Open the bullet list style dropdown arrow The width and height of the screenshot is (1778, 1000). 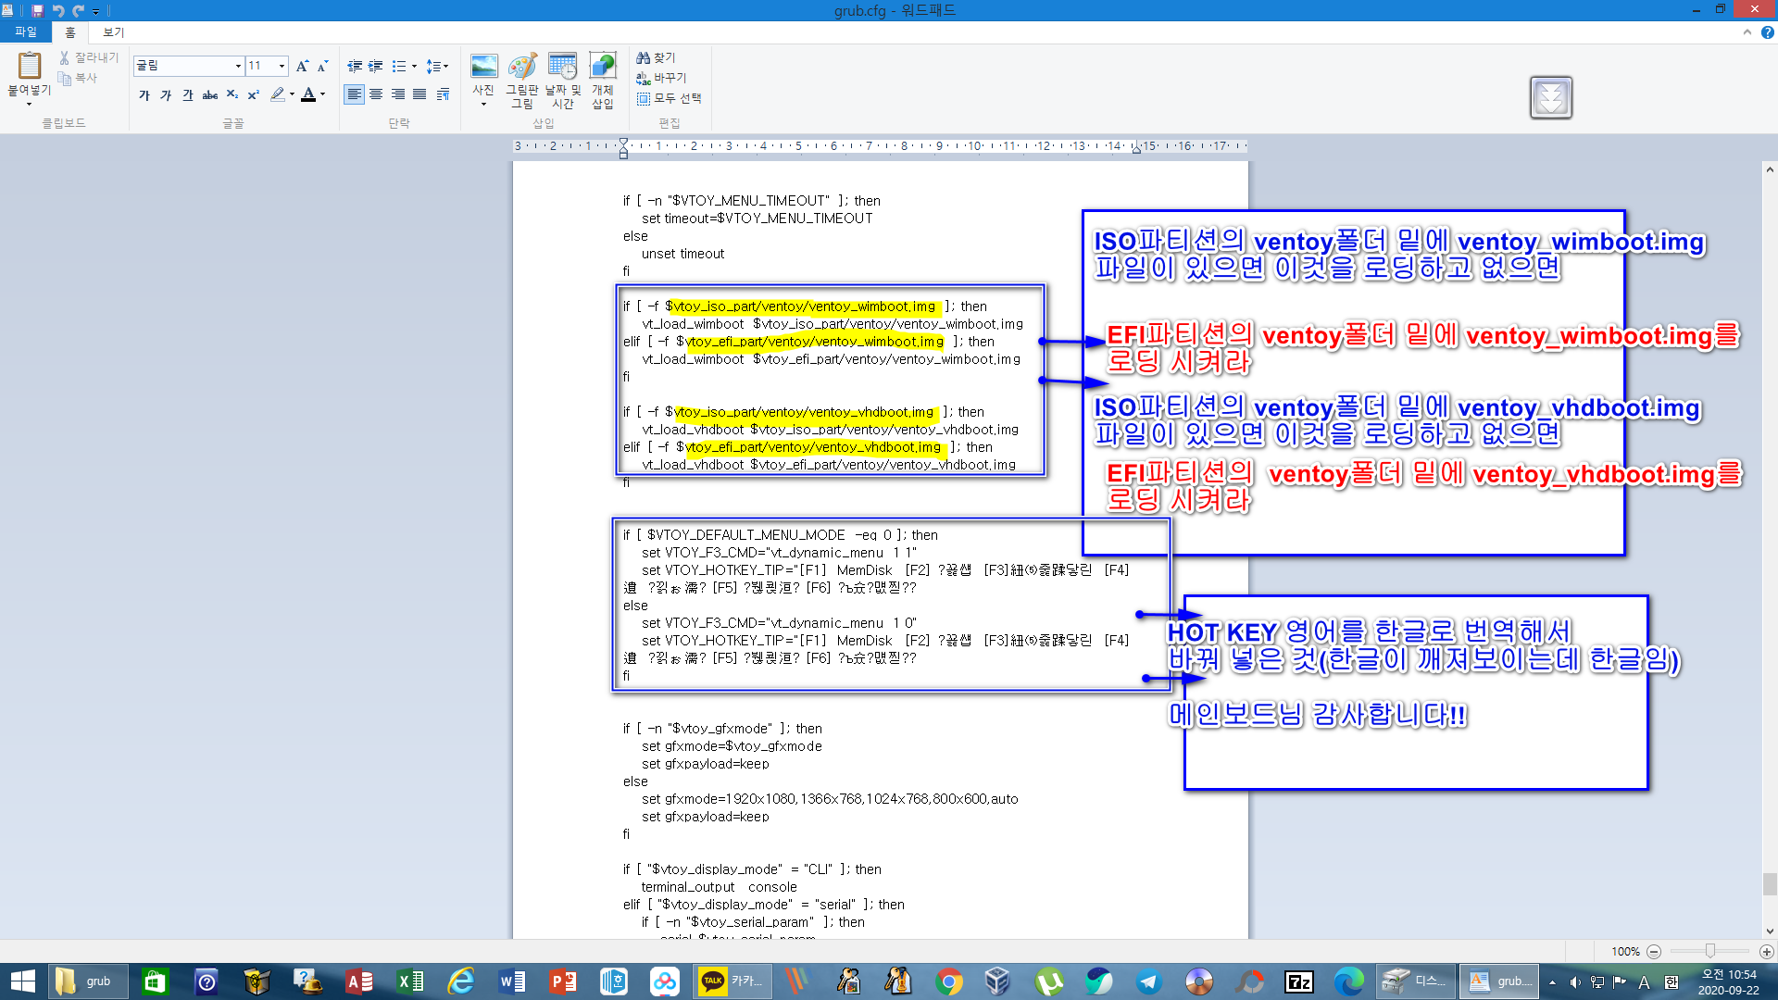pos(414,66)
